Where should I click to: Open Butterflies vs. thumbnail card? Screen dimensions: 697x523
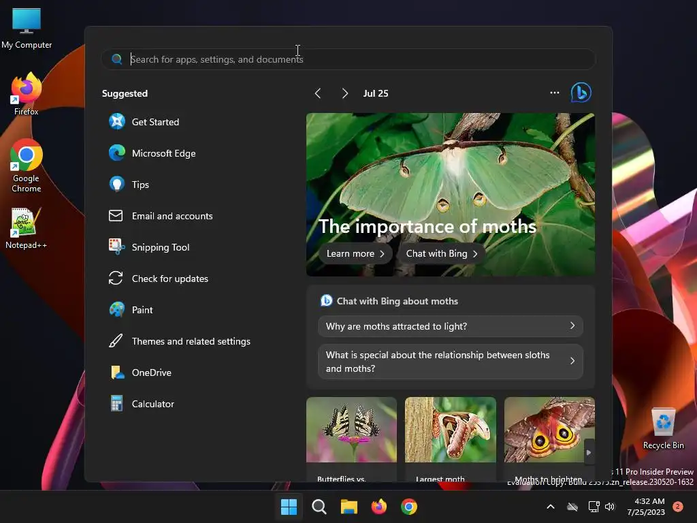tap(351, 439)
